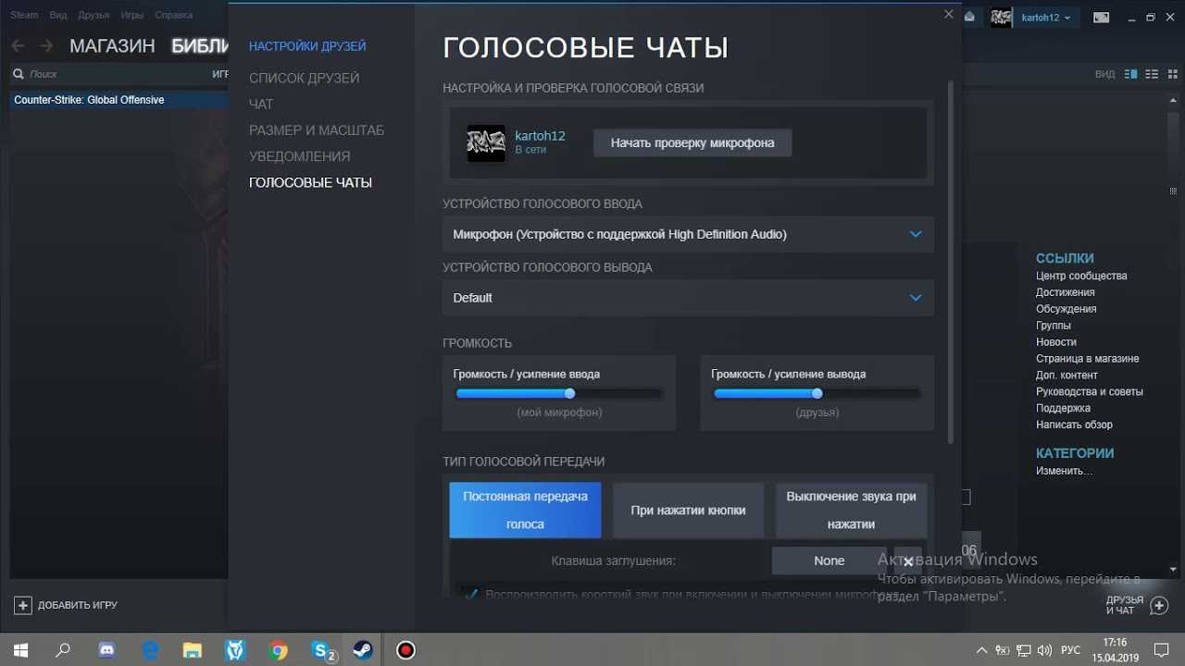Open Windows taskbar search
Viewport: 1185px width, 666px height.
(63, 650)
